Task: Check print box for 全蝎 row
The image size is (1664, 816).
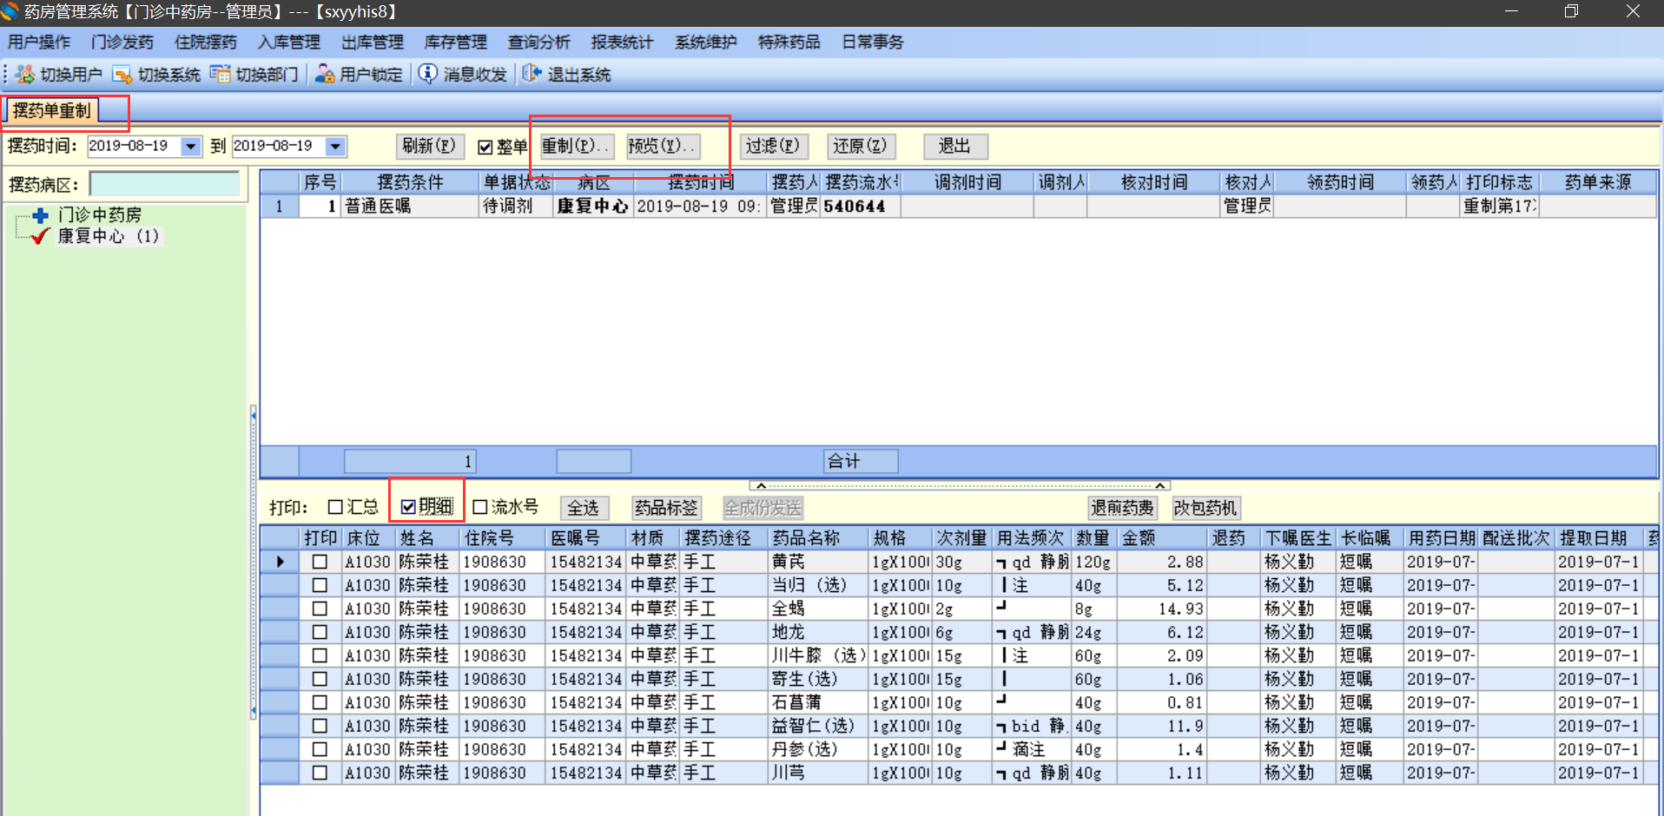Action: [320, 609]
